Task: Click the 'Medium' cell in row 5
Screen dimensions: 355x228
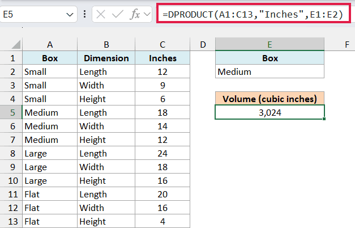Action: tap(50, 112)
